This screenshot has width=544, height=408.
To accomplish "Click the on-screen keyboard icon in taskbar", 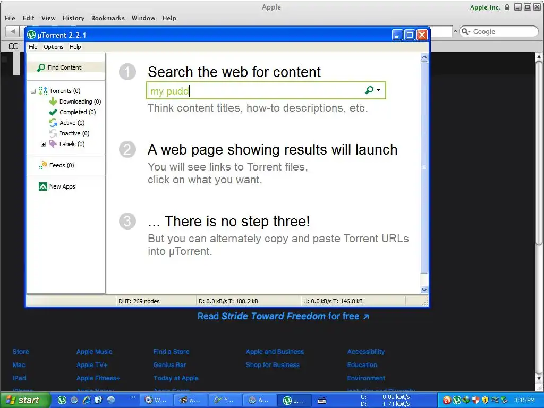I will [x=322, y=401].
